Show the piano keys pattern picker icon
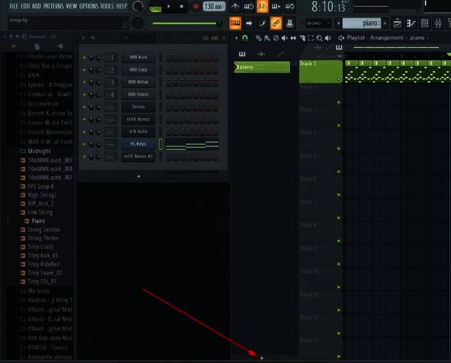 click(242, 54)
